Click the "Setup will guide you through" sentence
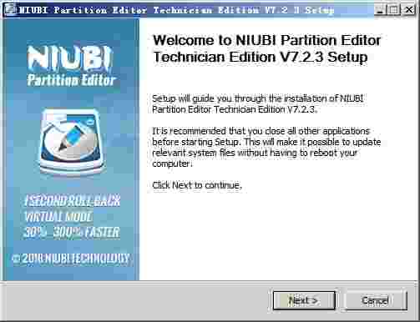This screenshot has width=420, height=322. tap(258, 104)
